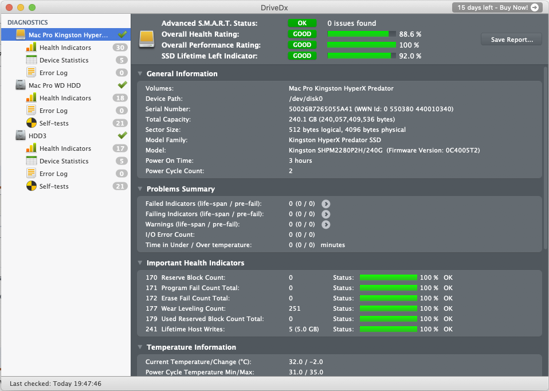Collapse the General Information section
Screen dimensions: 549x391
coord(140,73)
